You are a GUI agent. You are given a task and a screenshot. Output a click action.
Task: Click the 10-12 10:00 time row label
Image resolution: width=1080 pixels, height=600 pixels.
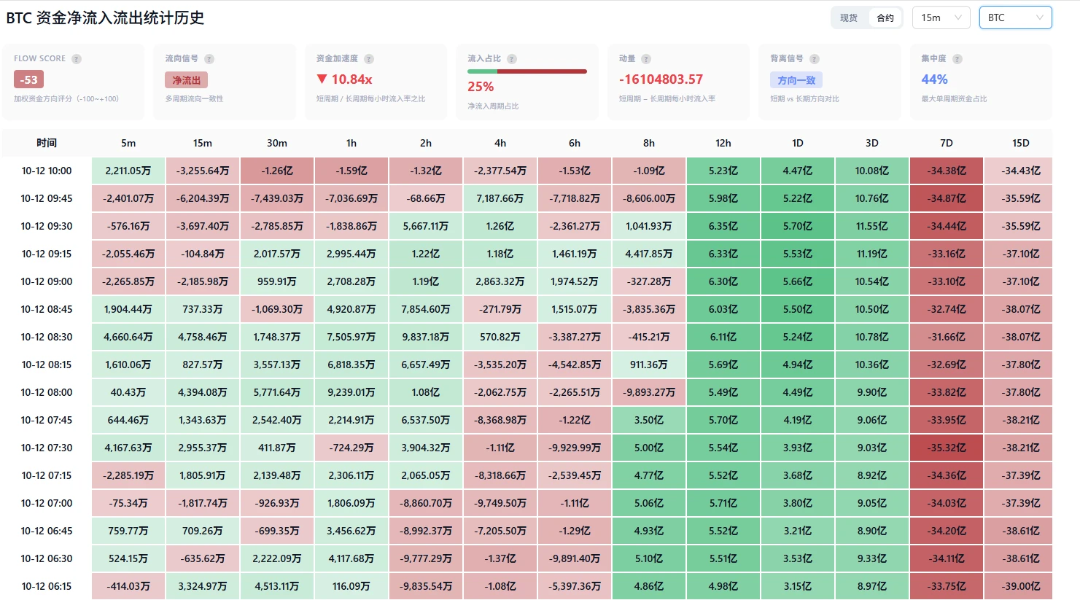click(x=47, y=171)
